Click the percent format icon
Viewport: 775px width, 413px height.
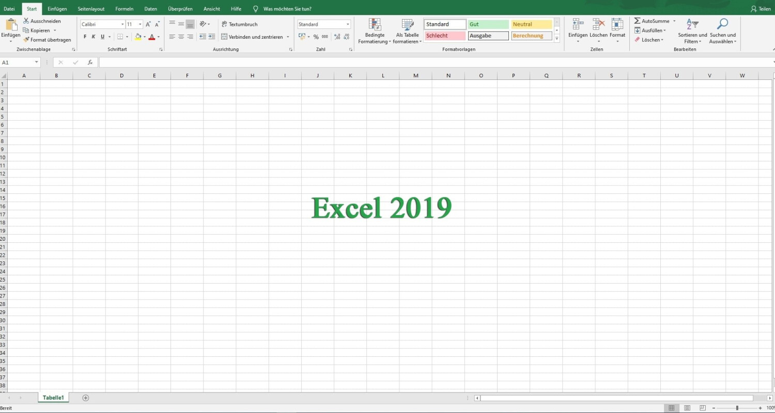click(x=316, y=37)
